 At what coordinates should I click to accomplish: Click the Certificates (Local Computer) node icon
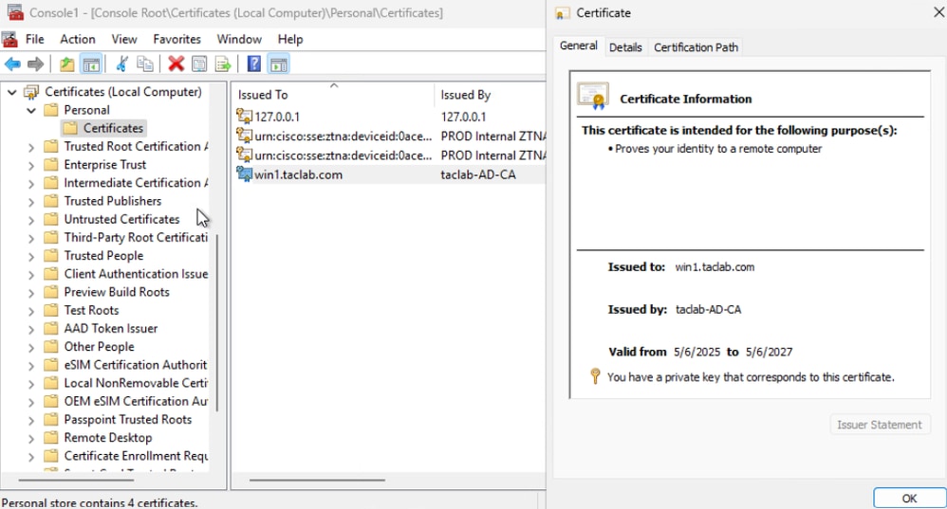point(31,92)
